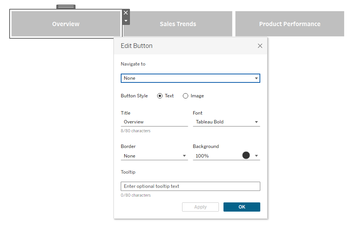This screenshot has width=363, height=230.
Task: Grab the move handle above the Overview button
Action: coord(66,7)
